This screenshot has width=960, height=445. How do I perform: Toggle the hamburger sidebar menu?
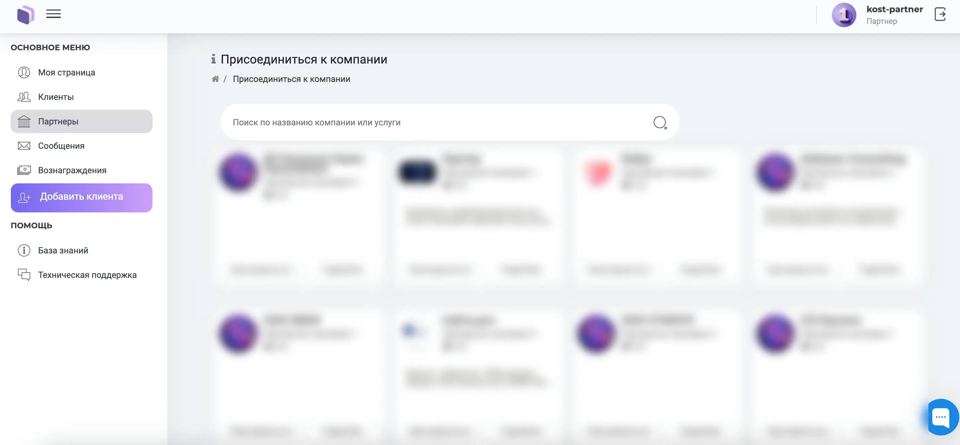pos(53,14)
